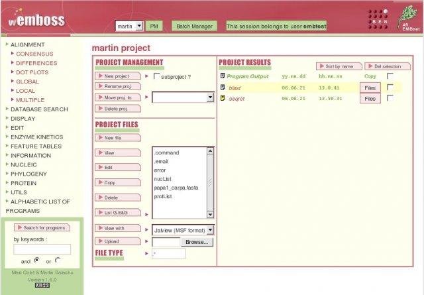
Task: Click the .blast result file icon
Action: [x=223, y=88]
